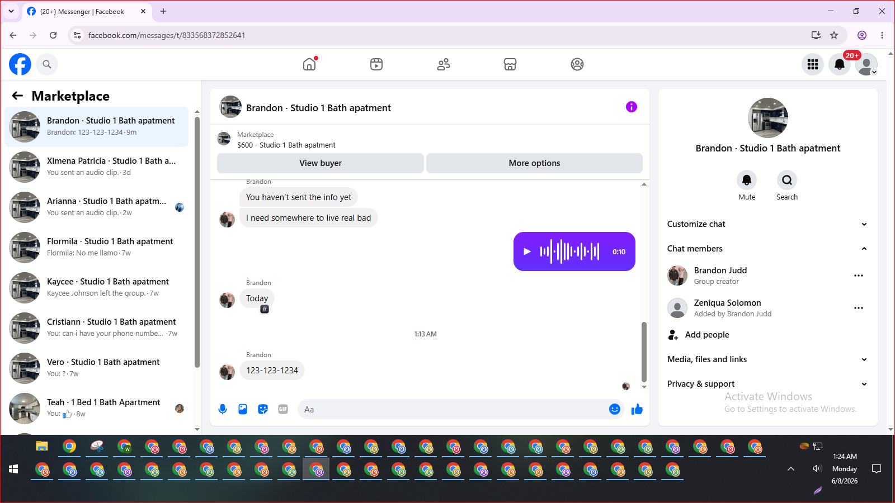Choose a sticker from the sticker icon

(x=263, y=409)
